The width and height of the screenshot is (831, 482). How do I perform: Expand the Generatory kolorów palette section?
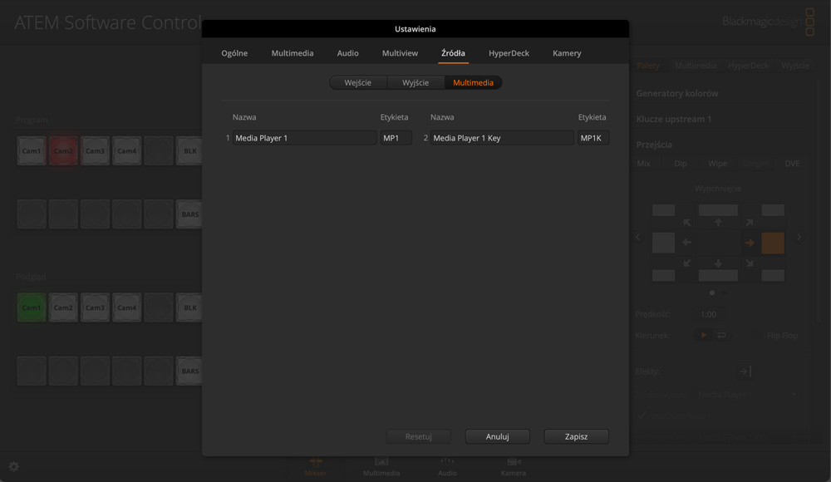tap(677, 94)
